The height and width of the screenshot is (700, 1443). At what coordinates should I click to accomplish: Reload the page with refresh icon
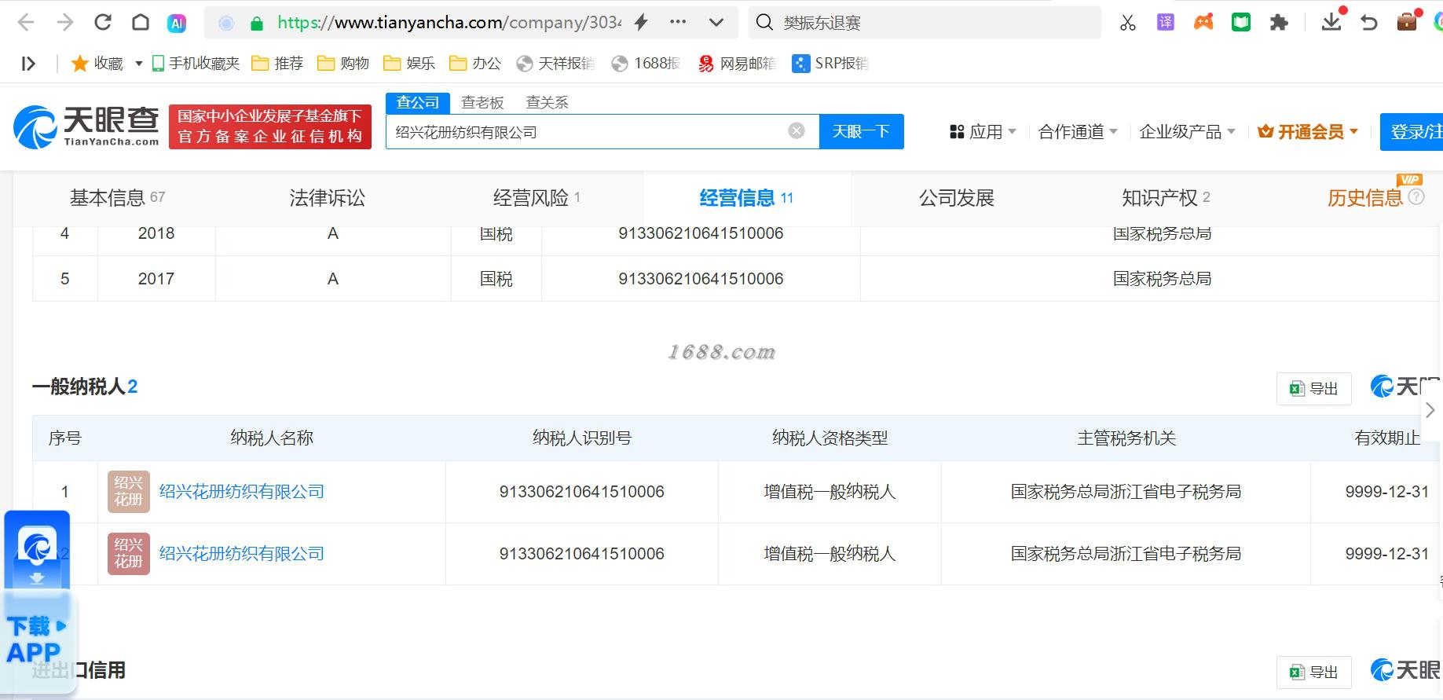click(103, 23)
